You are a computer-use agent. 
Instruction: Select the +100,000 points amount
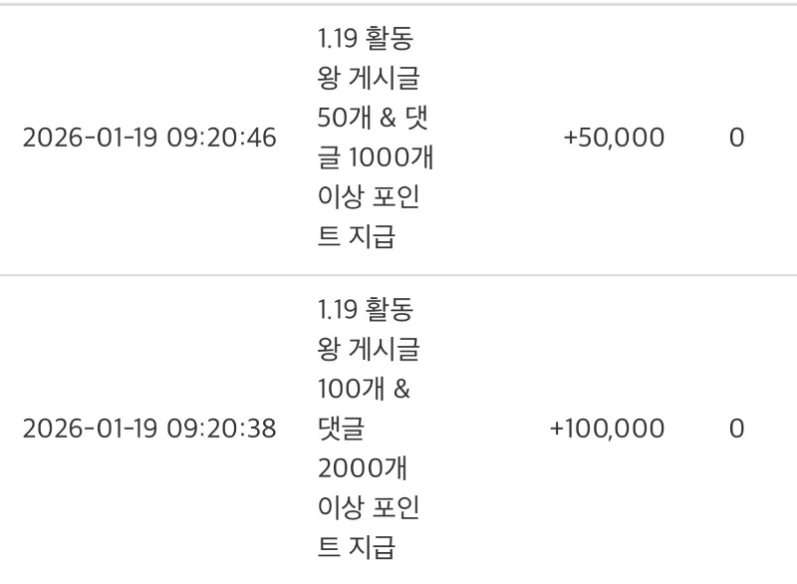point(607,429)
